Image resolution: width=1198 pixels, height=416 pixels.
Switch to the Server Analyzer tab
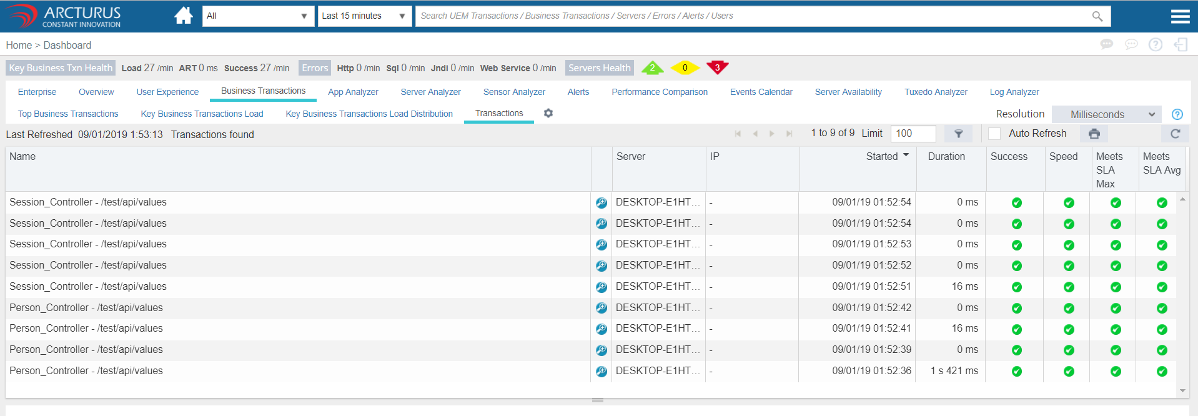pos(430,92)
